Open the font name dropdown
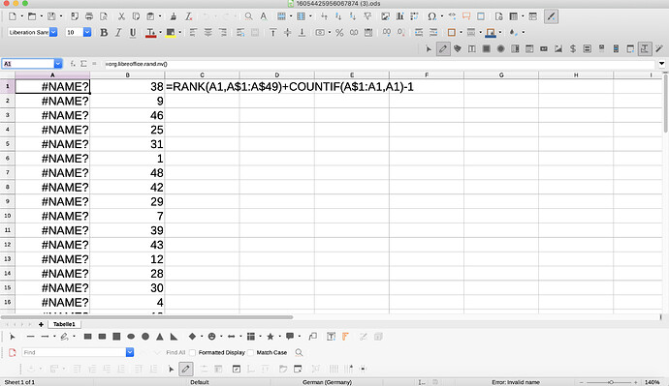 pos(53,32)
